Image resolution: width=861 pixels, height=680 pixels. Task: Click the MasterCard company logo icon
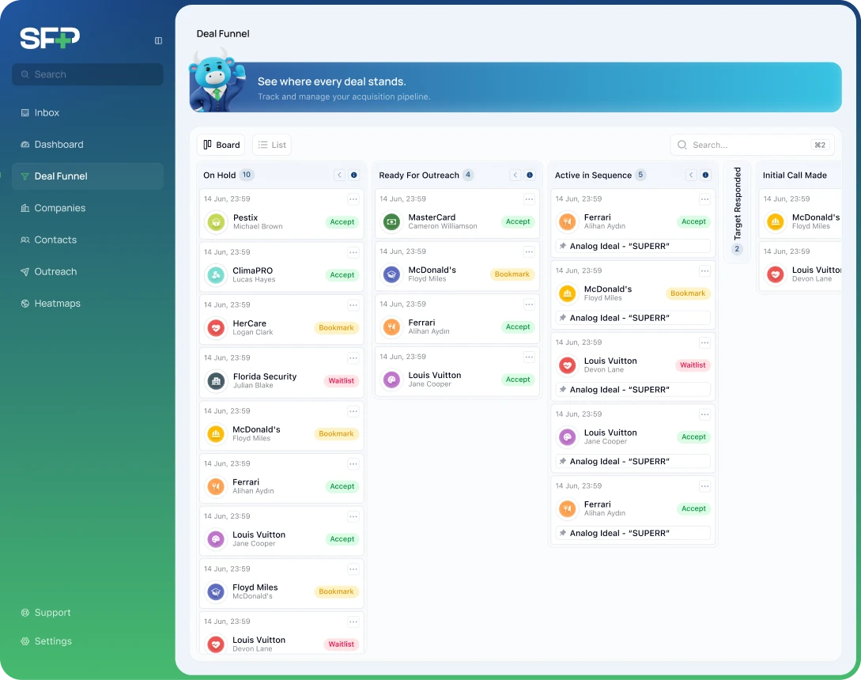(391, 222)
